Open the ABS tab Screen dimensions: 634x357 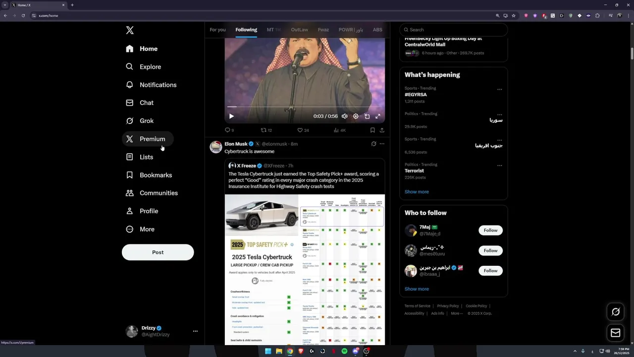click(x=377, y=30)
